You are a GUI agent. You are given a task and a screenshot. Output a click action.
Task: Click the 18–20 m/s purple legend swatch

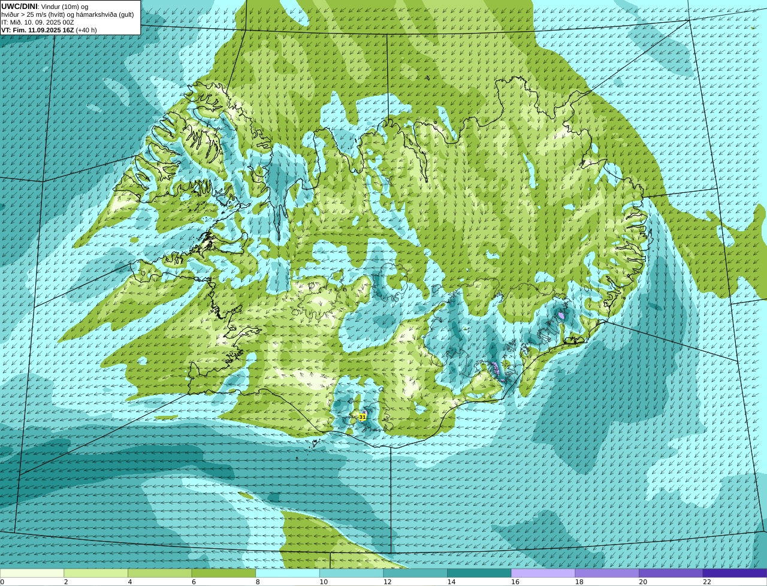coord(607,573)
